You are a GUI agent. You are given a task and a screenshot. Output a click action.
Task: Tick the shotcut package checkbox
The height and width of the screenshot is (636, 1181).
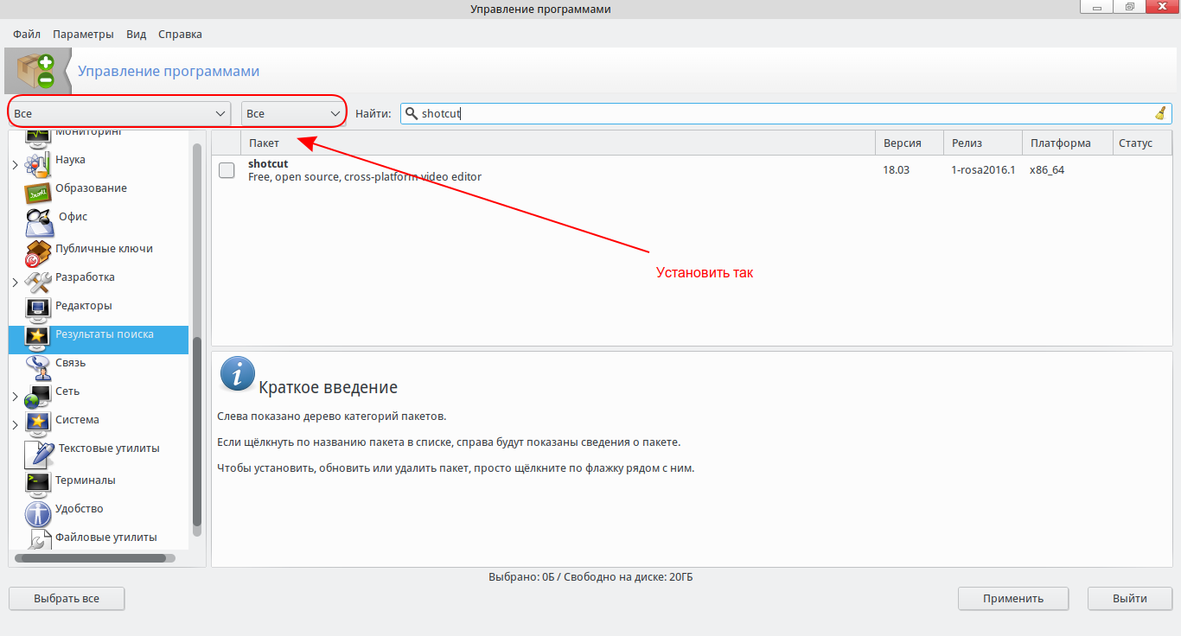(x=227, y=170)
